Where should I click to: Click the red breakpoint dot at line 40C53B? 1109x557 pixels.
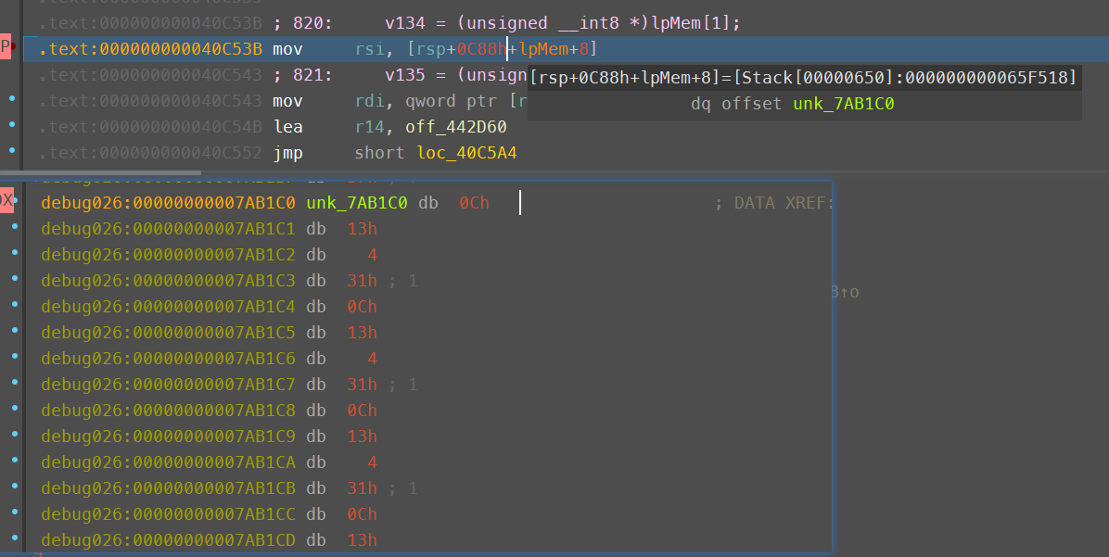13,48
